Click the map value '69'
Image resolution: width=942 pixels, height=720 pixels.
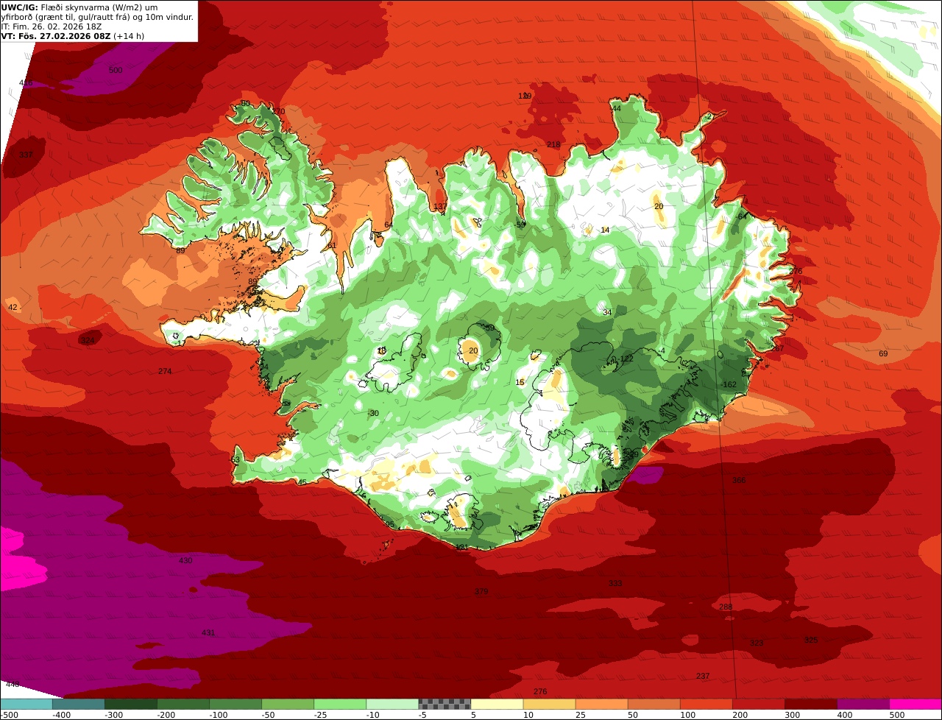pos(883,353)
